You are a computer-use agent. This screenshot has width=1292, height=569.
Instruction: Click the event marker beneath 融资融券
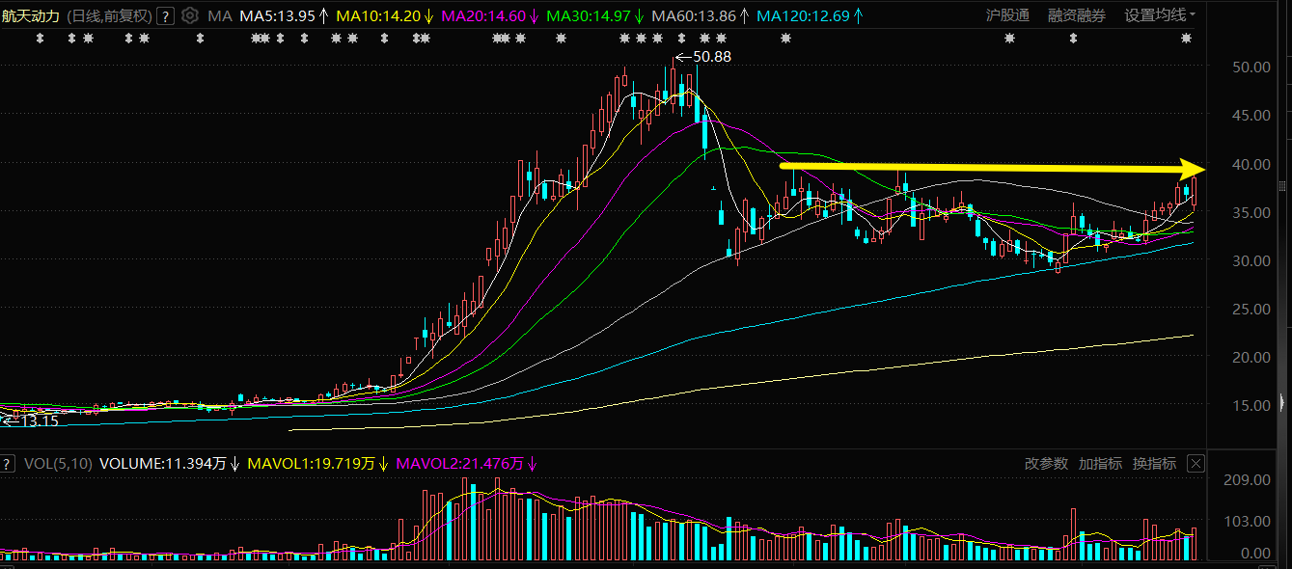tap(1072, 39)
